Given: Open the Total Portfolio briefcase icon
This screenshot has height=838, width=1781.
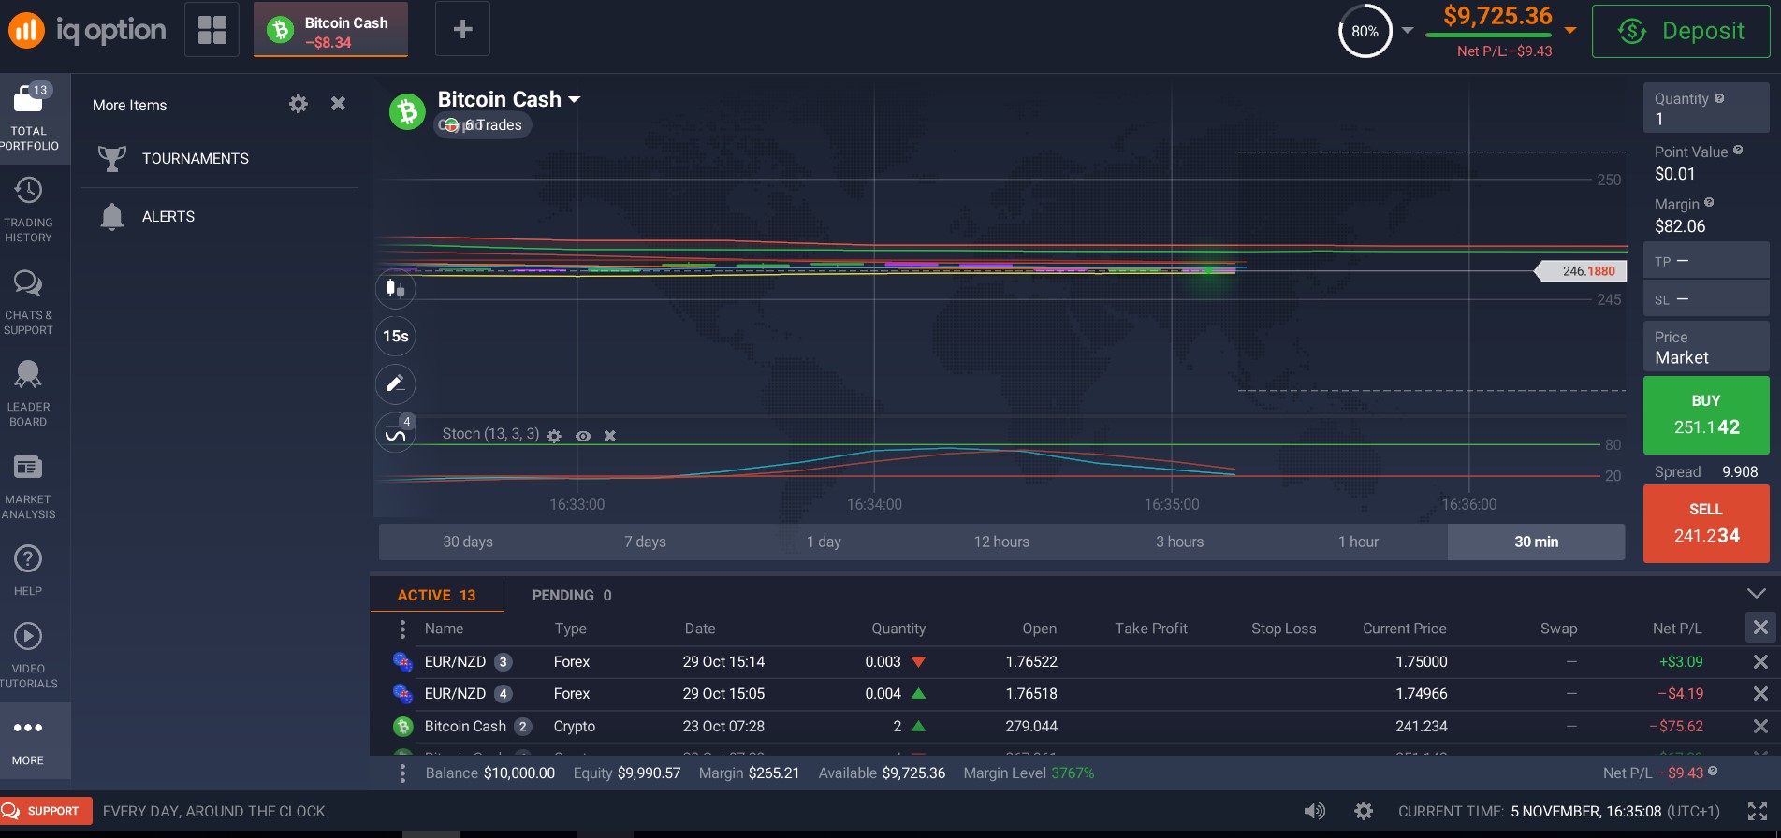Looking at the screenshot, I should (28, 98).
